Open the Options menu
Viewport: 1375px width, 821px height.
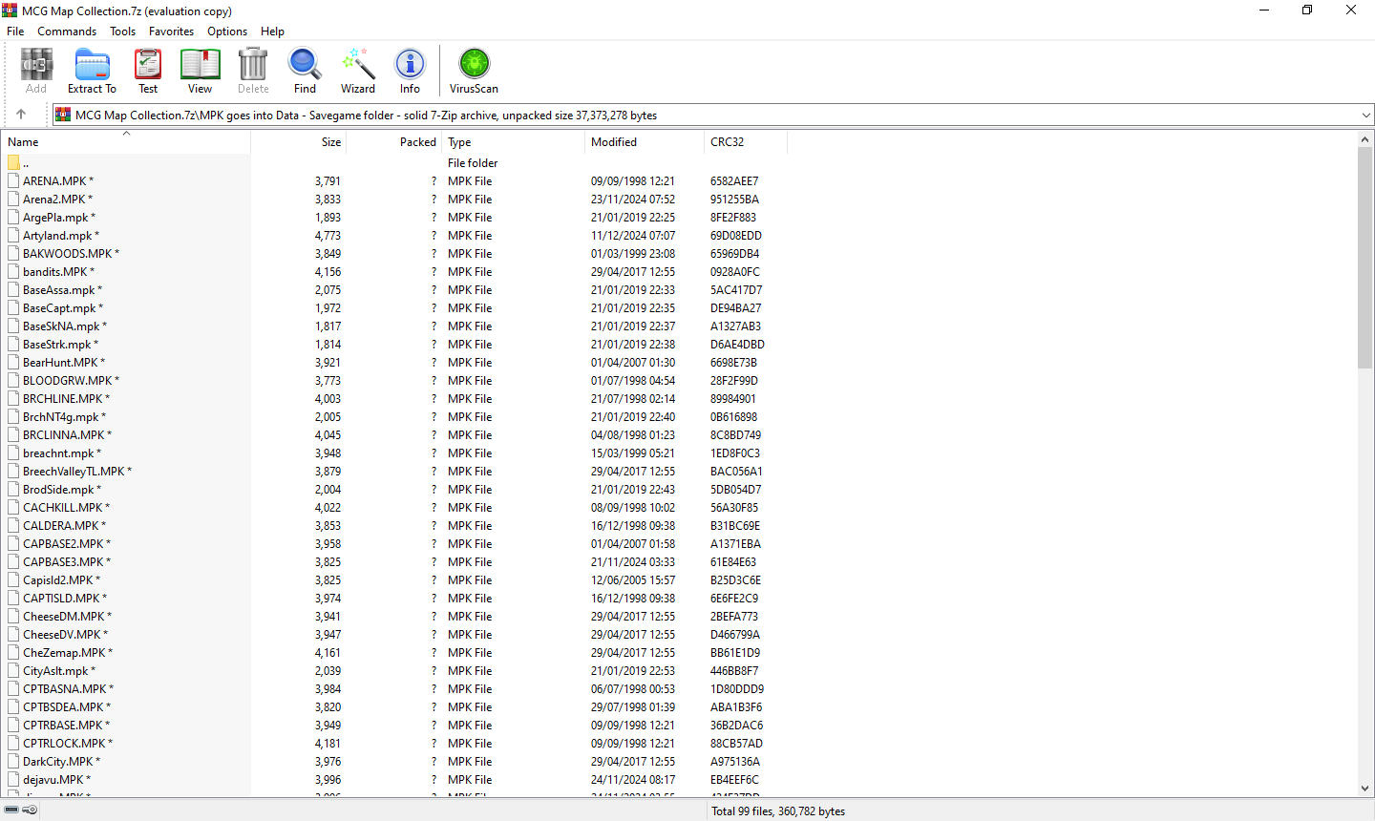click(x=227, y=32)
